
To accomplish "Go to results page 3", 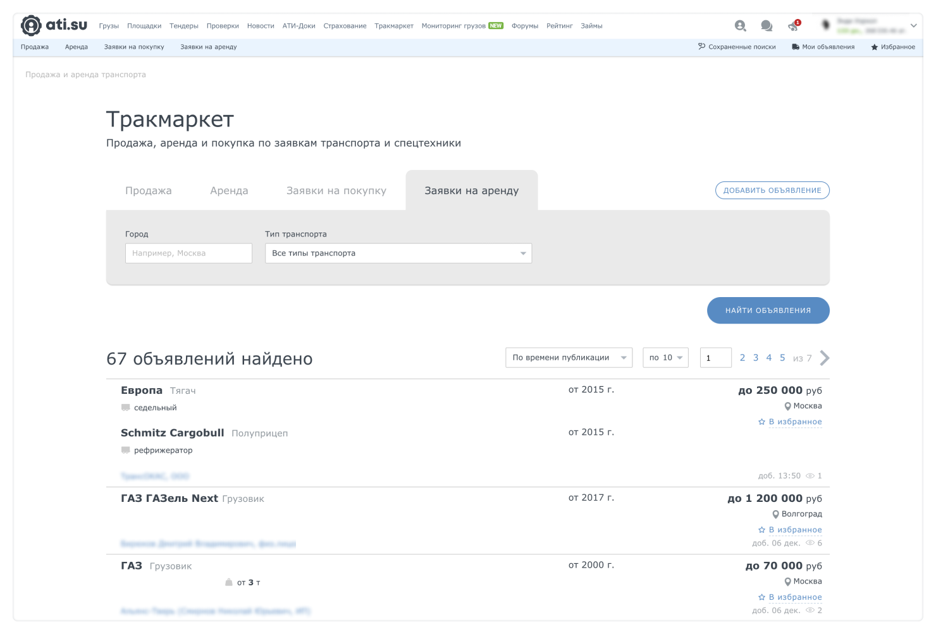I will pyautogui.click(x=756, y=358).
